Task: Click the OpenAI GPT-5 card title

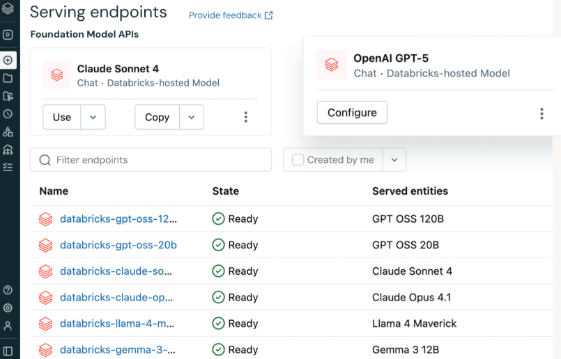Action: (391, 58)
